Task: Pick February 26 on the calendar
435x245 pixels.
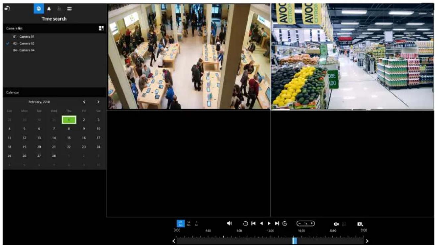Action: (24, 155)
